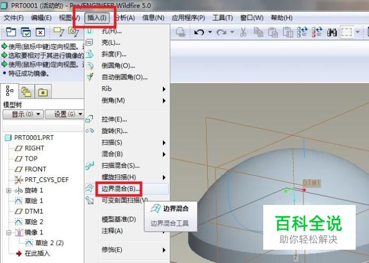The width and height of the screenshot is (369, 263).
Task: Open the 显示(O) dropdown in model tree
Action: pos(23,114)
